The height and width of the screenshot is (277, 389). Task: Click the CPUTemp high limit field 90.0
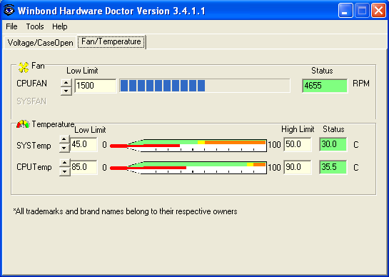[x=298, y=167]
